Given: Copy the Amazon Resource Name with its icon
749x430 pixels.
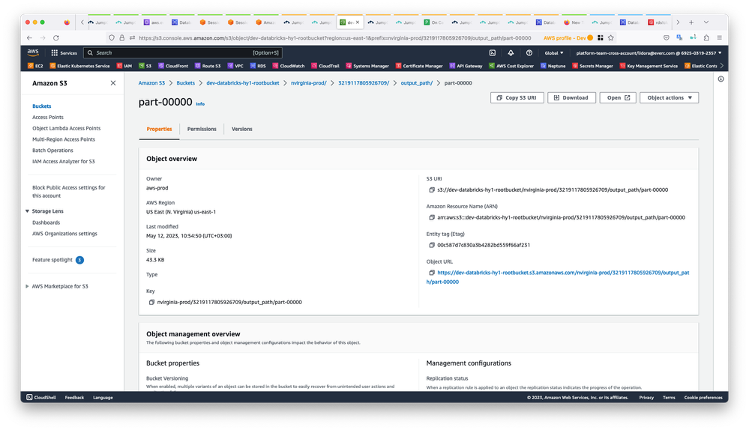Looking at the screenshot, I should pyautogui.click(x=430, y=217).
